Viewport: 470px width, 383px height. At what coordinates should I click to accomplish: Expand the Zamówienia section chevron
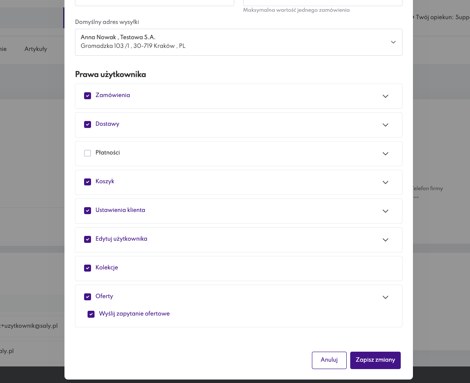(385, 96)
